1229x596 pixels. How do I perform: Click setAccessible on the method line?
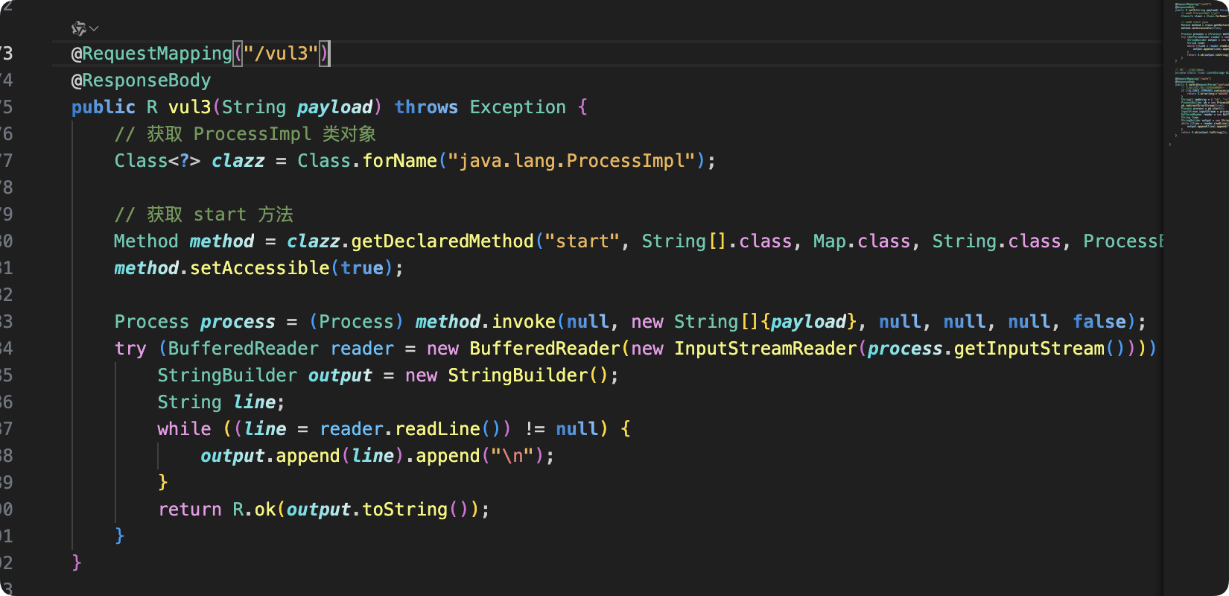tap(259, 268)
